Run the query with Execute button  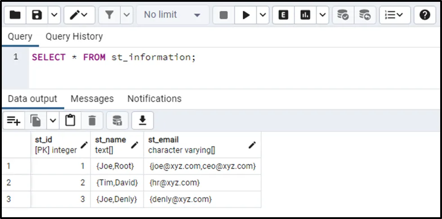click(x=246, y=15)
